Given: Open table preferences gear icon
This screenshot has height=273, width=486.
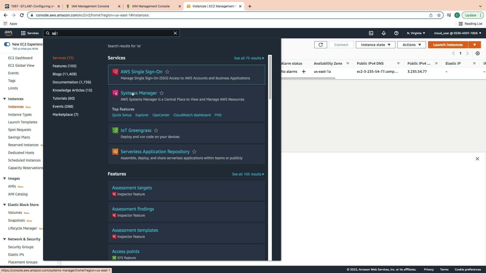Looking at the screenshot, I should [x=477, y=53].
